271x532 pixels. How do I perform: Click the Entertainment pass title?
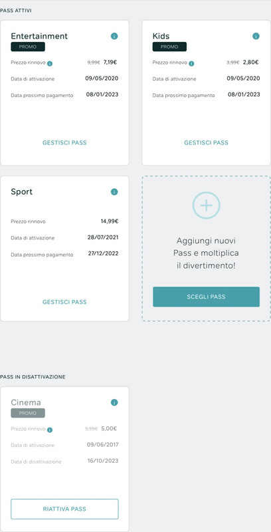(x=39, y=36)
